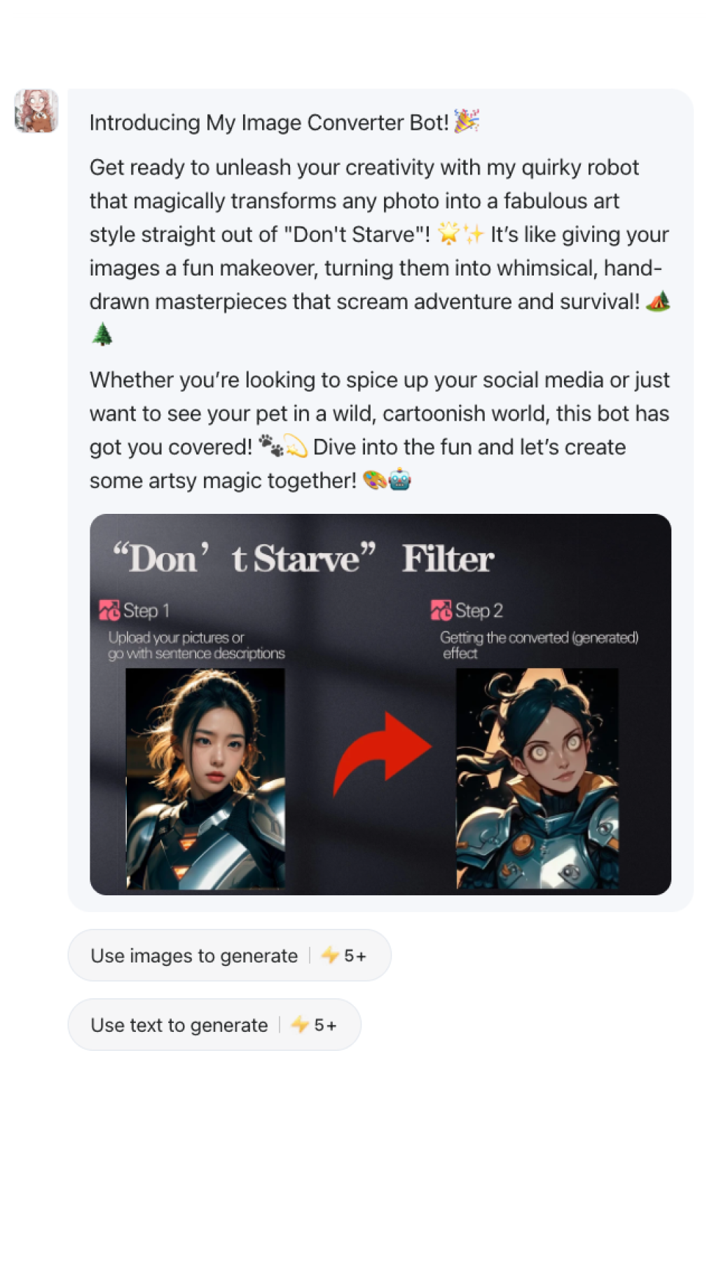This screenshot has height=1285, width=721.
Task: Open the original armored woman photo
Action: click(205, 779)
